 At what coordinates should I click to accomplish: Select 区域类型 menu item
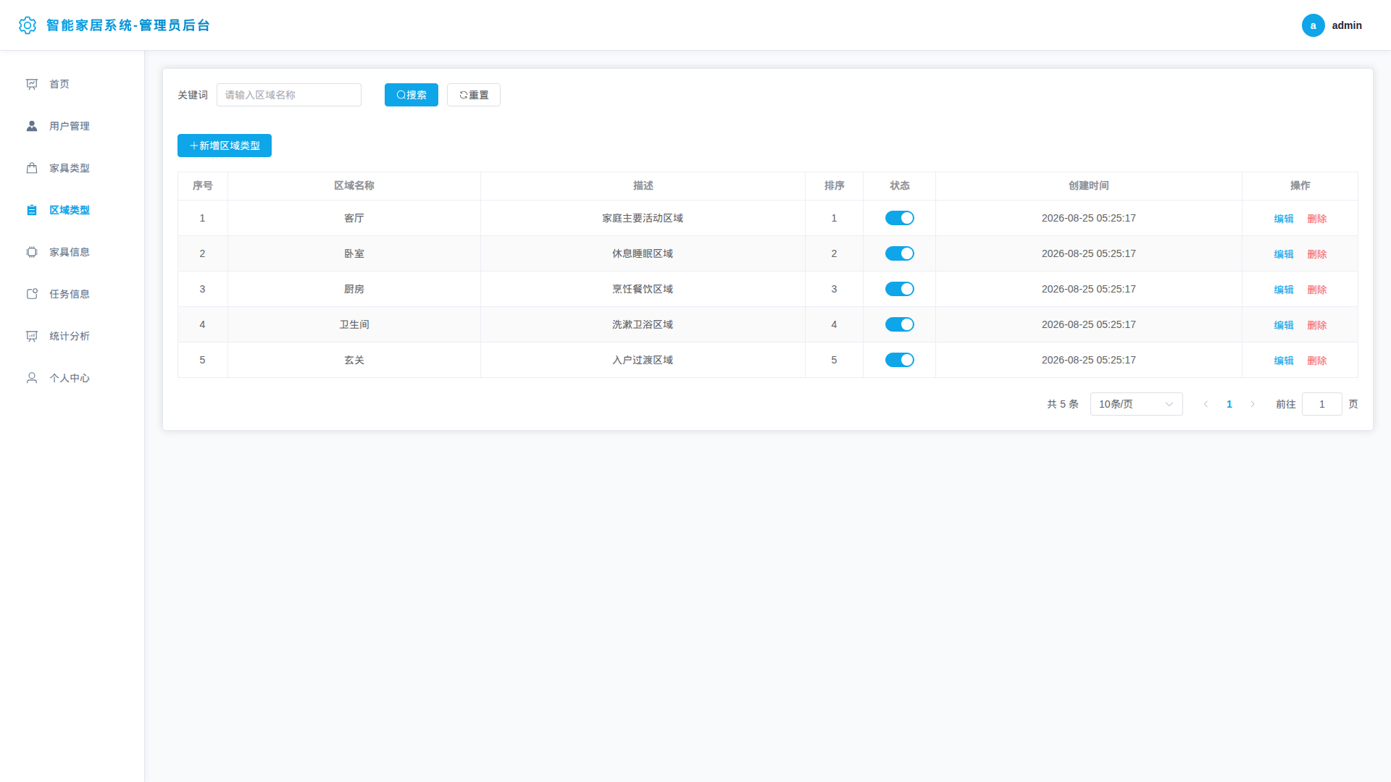pyautogui.click(x=72, y=210)
